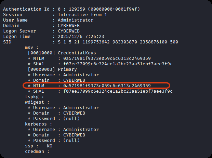Screen dimensions: 212x158
Task: Click the "kerberos :" package label
Action: [39, 124]
